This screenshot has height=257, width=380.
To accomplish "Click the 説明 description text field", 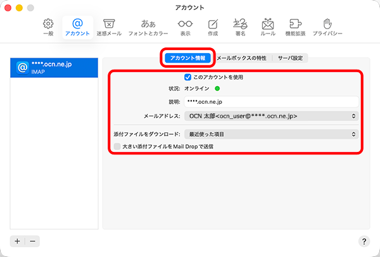I will click(271, 101).
